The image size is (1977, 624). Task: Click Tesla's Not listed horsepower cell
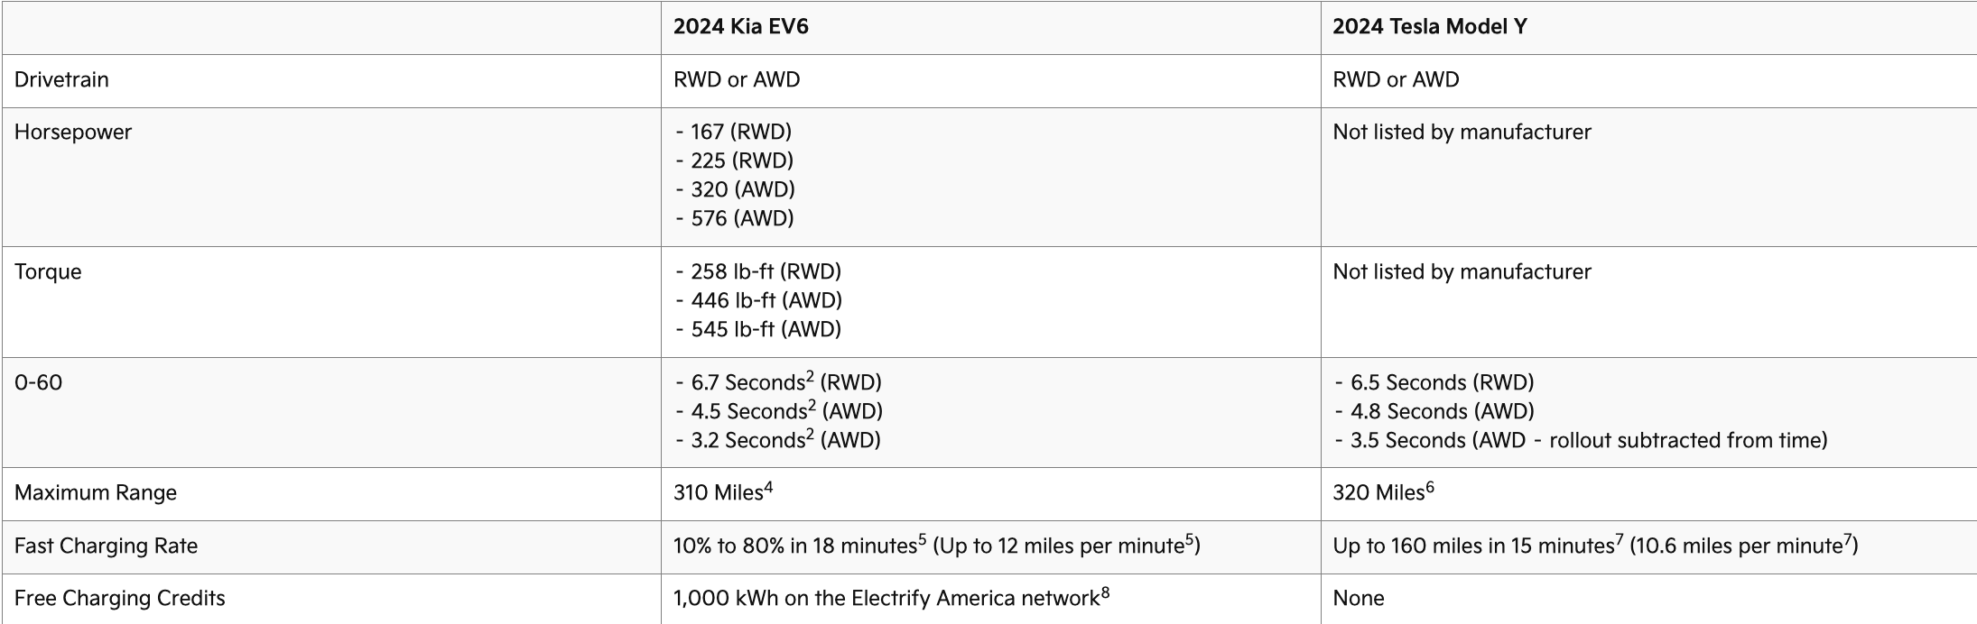1462,132
